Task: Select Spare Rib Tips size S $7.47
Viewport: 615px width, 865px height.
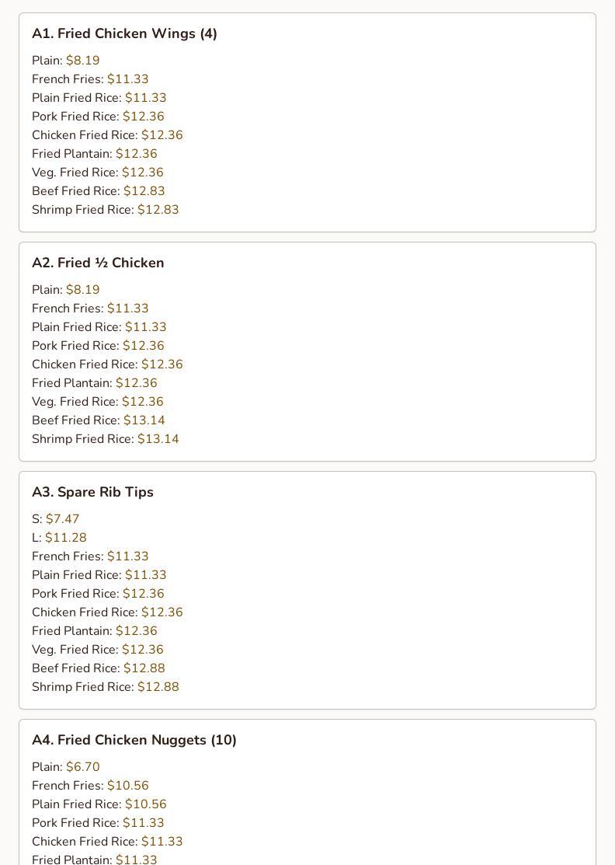Action: (56, 519)
